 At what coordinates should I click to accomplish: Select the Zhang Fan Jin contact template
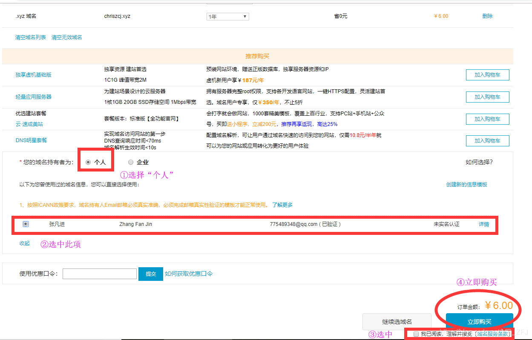[26, 223]
